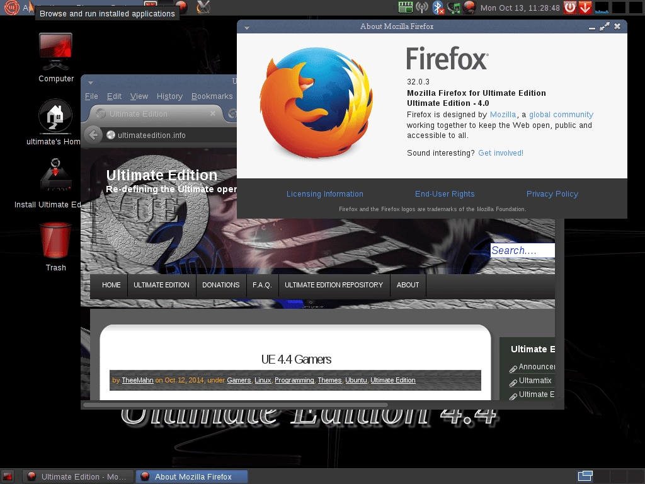Click the website Search.... field
645x484 pixels.
click(522, 250)
